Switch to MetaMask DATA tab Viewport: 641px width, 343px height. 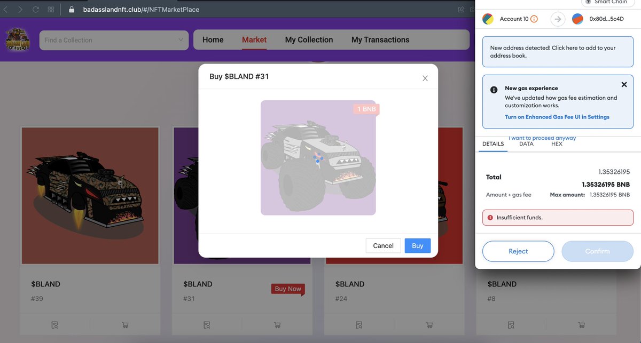pyautogui.click(x=526, y=144)
